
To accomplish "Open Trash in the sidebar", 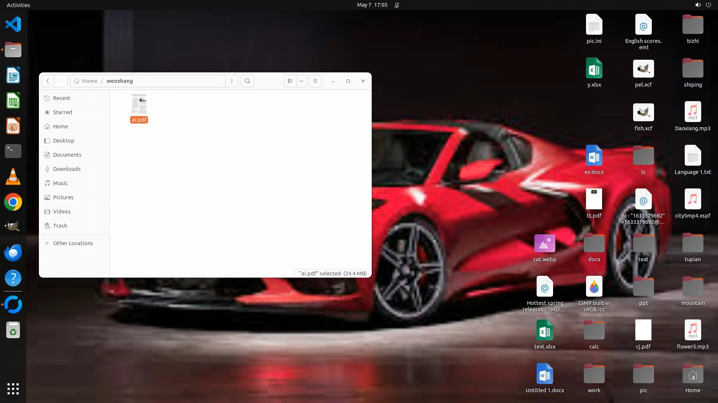I will pos(60,226).
